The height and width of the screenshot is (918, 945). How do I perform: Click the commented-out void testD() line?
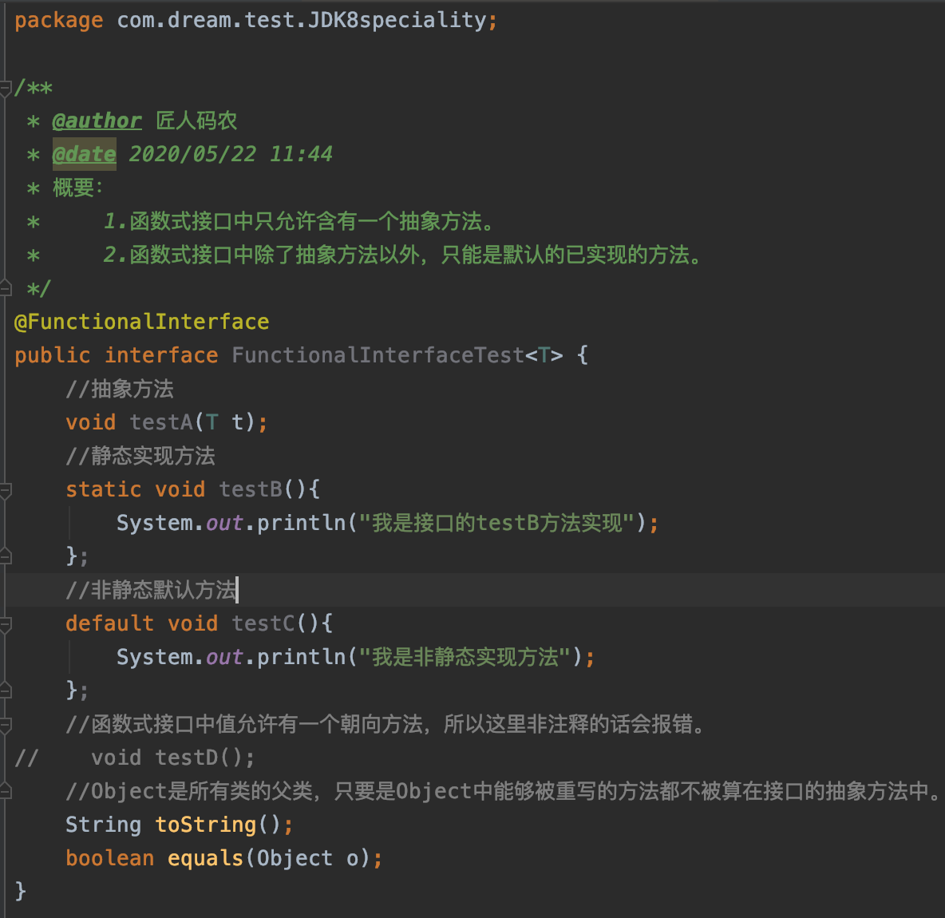(135, 758)
